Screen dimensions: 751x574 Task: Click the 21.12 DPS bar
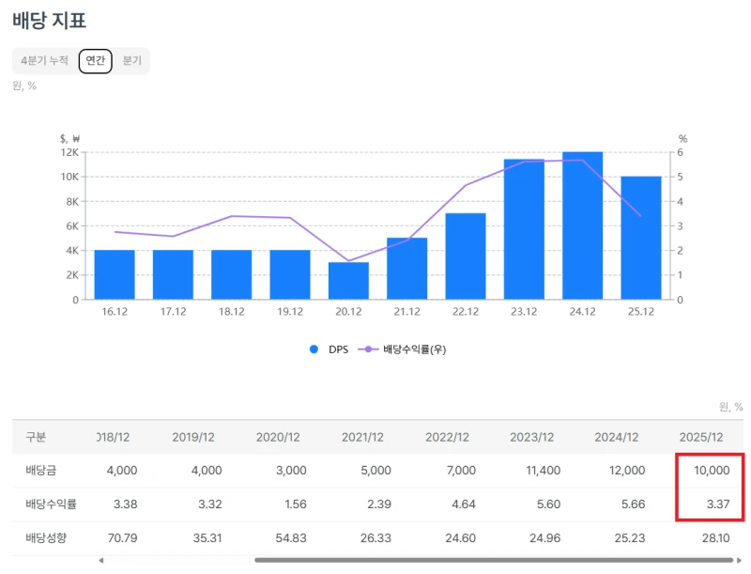(407, 269)
